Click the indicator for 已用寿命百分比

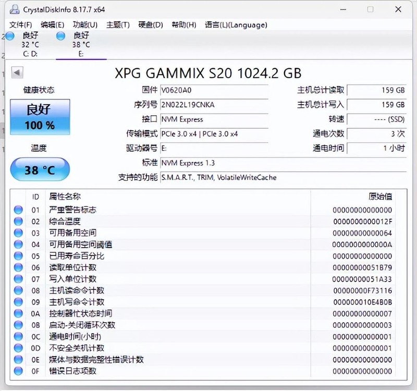point(18,255)
